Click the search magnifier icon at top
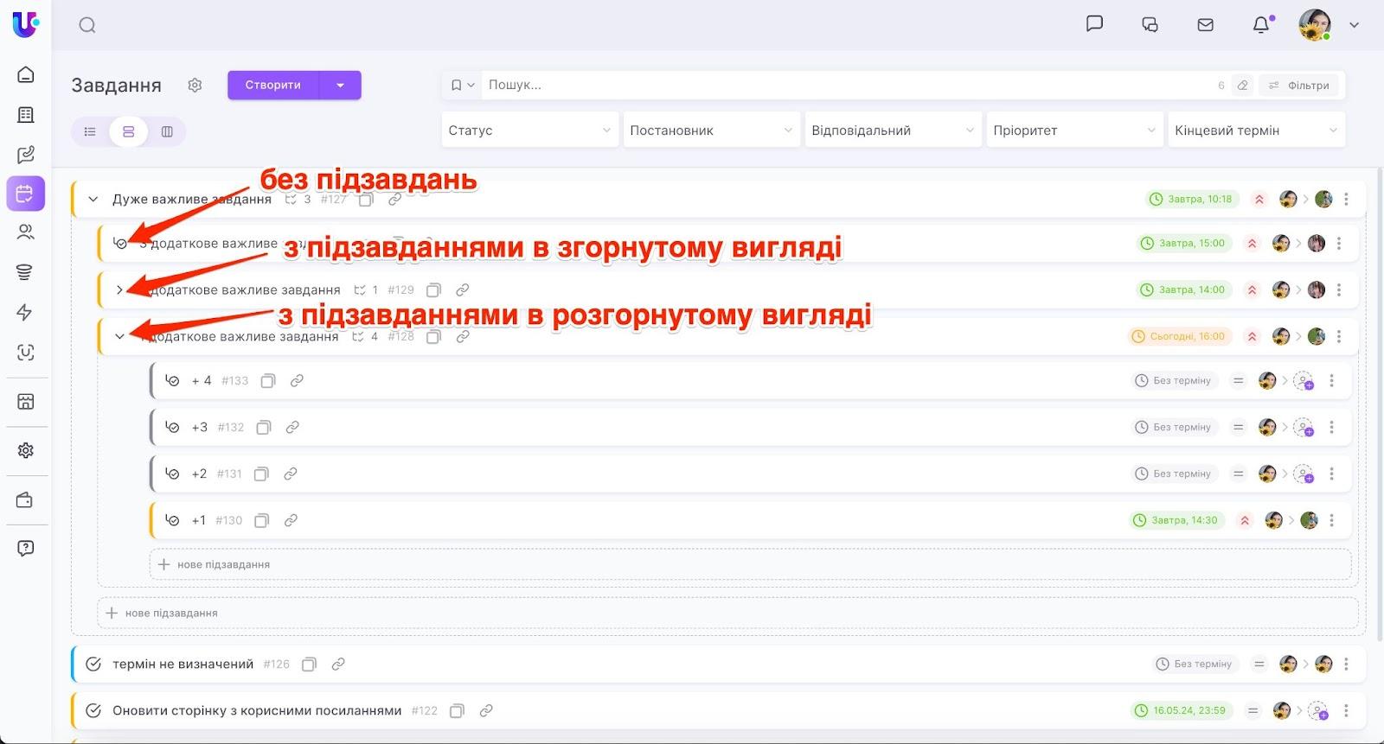The image size is (1384, 744). (x=87, y=25)
